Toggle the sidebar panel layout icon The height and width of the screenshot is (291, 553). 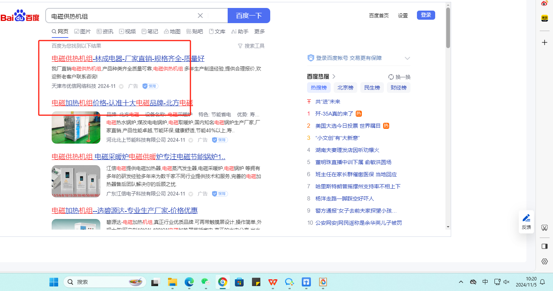pos(544,246)
